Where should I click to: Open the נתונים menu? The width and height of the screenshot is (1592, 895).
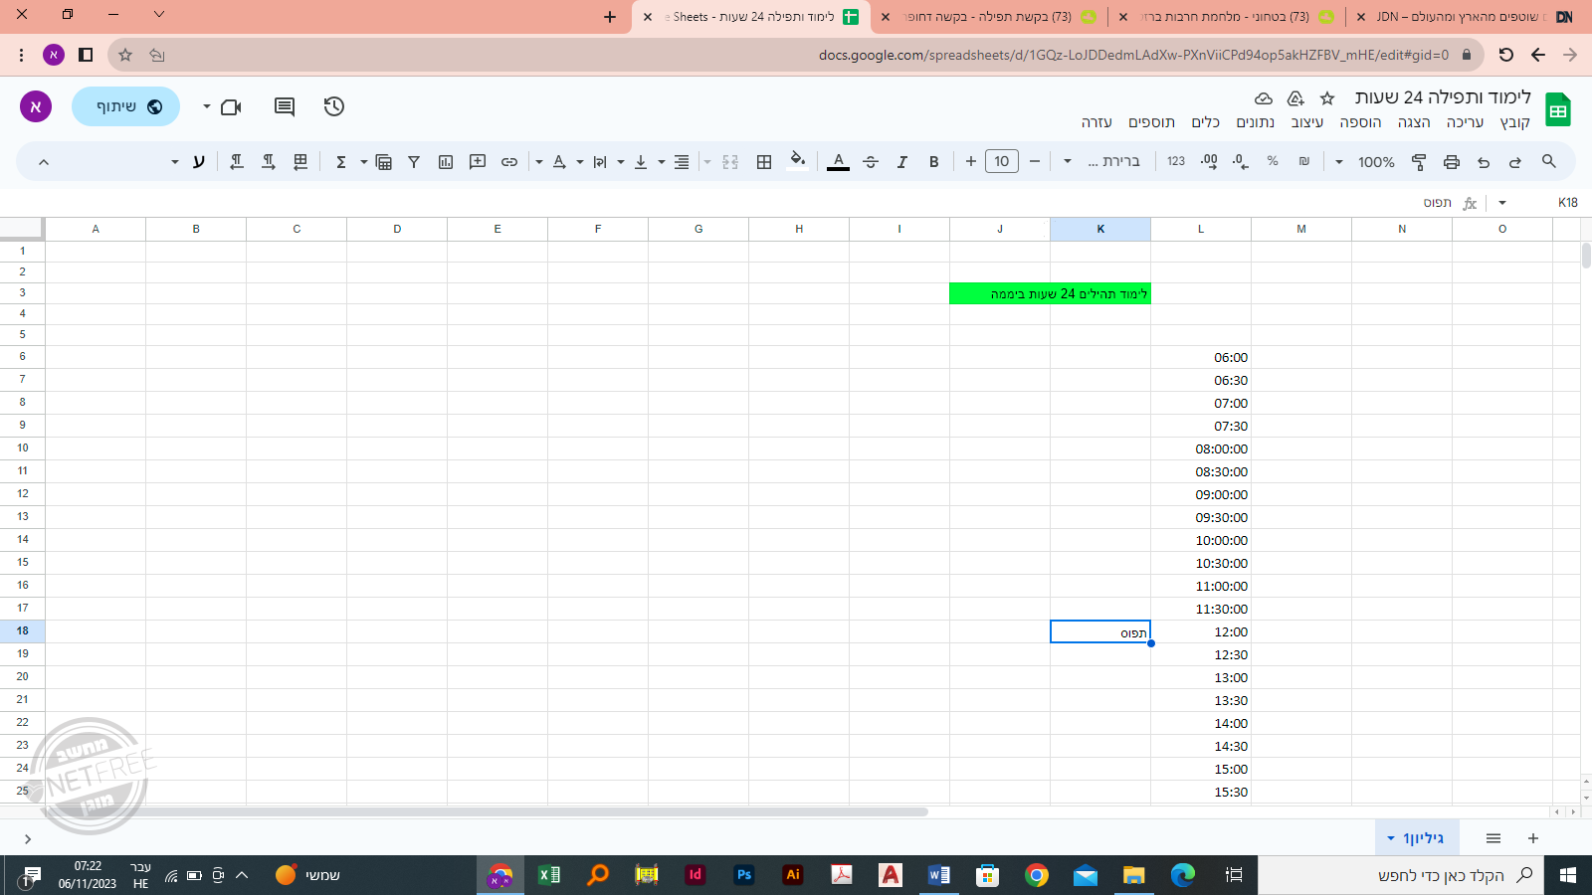coord(1256,122)
